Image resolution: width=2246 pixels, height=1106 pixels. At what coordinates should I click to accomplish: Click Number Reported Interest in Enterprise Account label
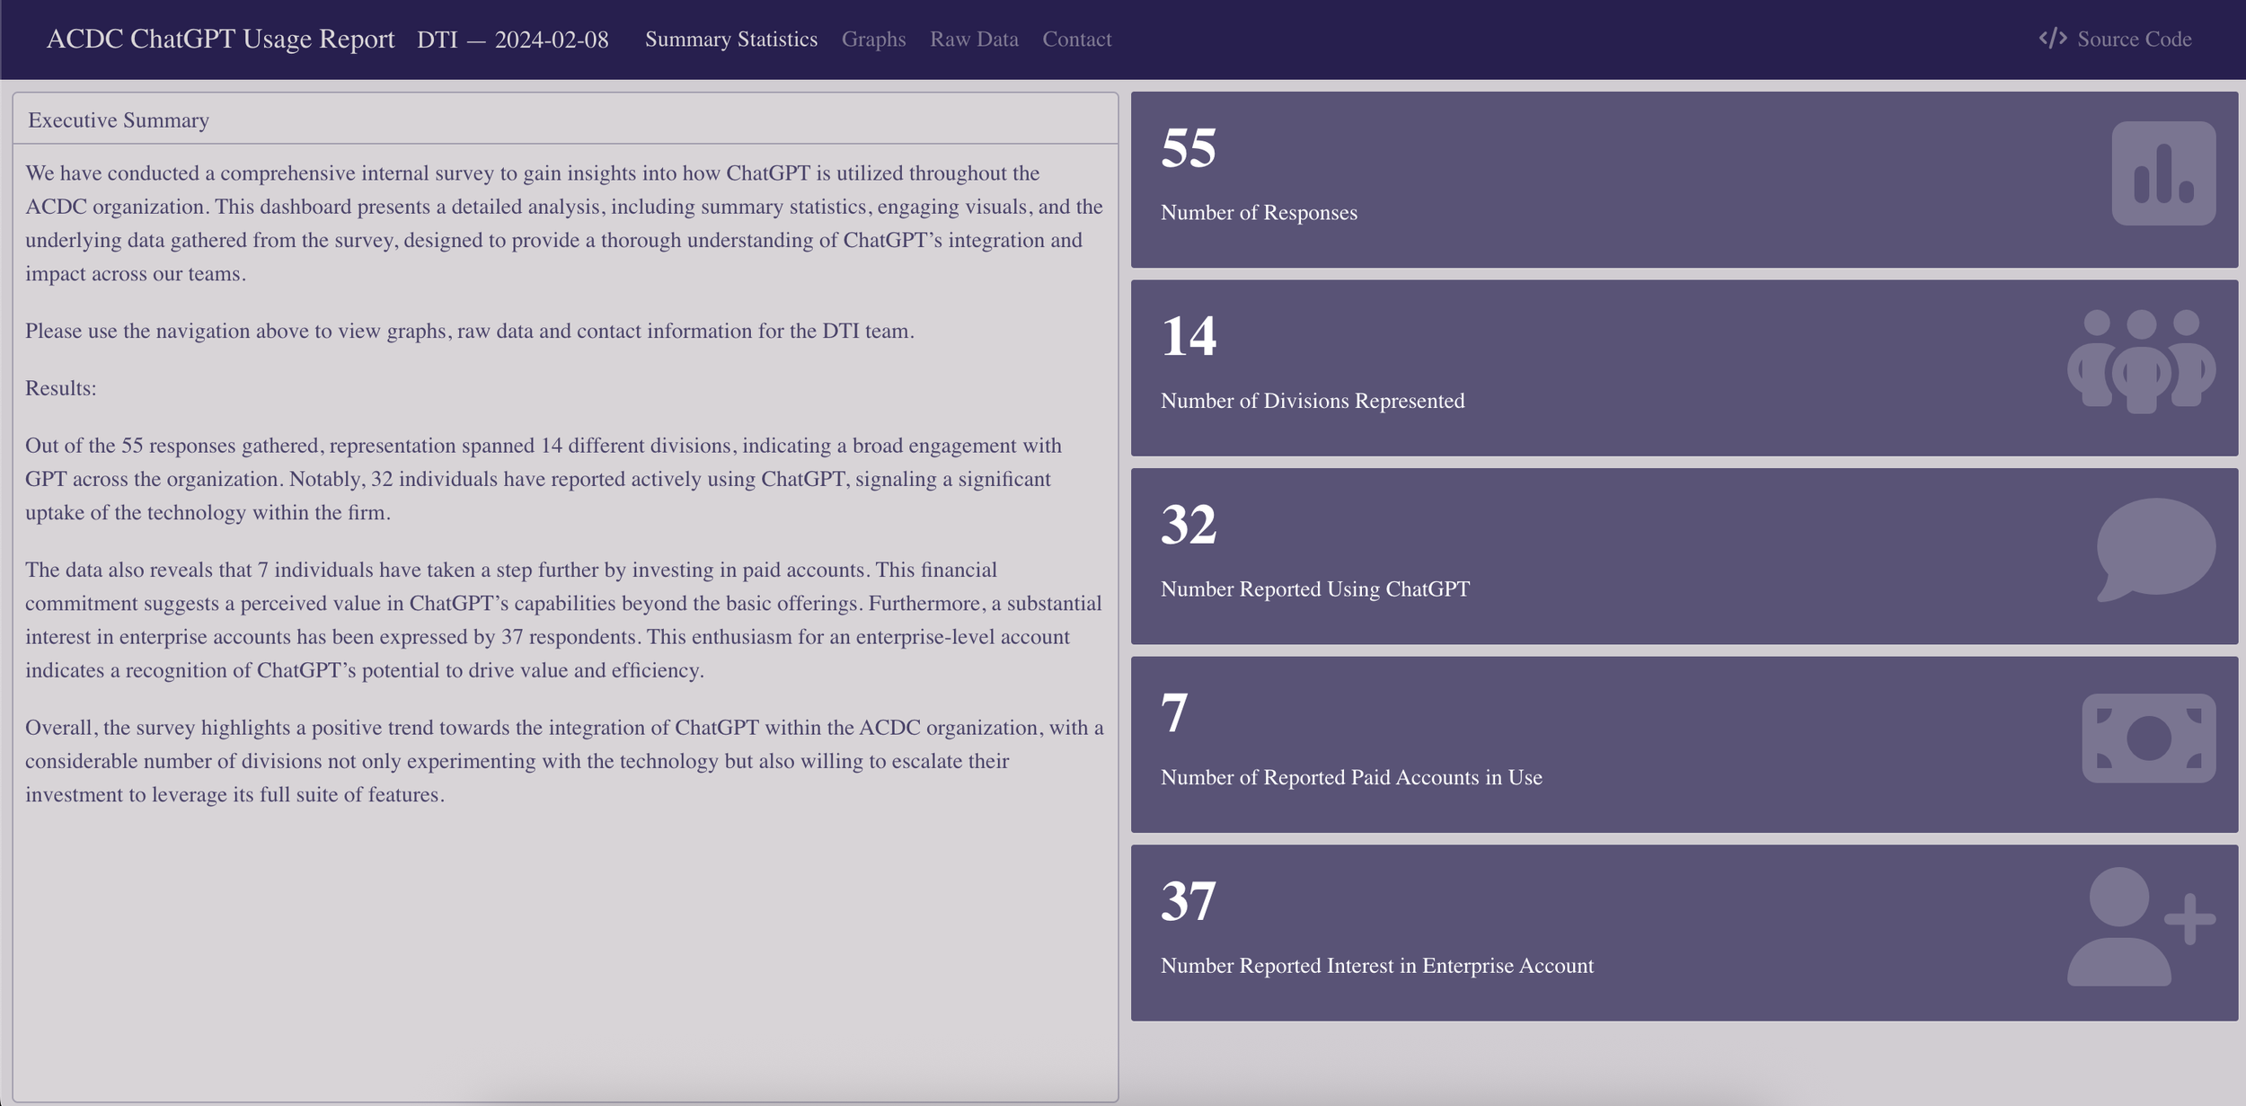tap(1377, 965)
